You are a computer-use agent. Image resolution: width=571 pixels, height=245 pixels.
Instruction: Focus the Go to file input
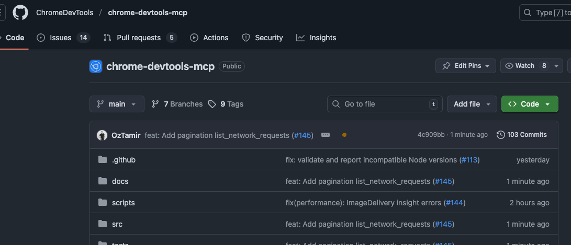click(385, 104)
